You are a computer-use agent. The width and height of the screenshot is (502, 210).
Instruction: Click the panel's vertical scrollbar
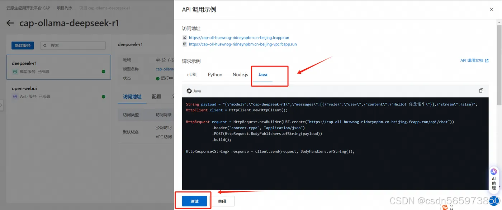[x=499, y=64]
